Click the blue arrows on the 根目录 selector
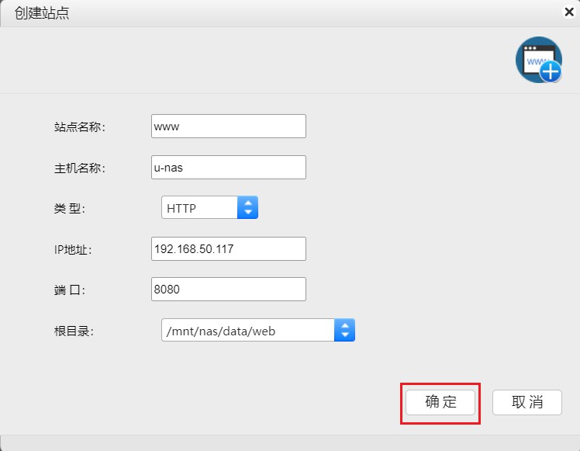This screenshot has height=451, width=580. pos(344,331)
